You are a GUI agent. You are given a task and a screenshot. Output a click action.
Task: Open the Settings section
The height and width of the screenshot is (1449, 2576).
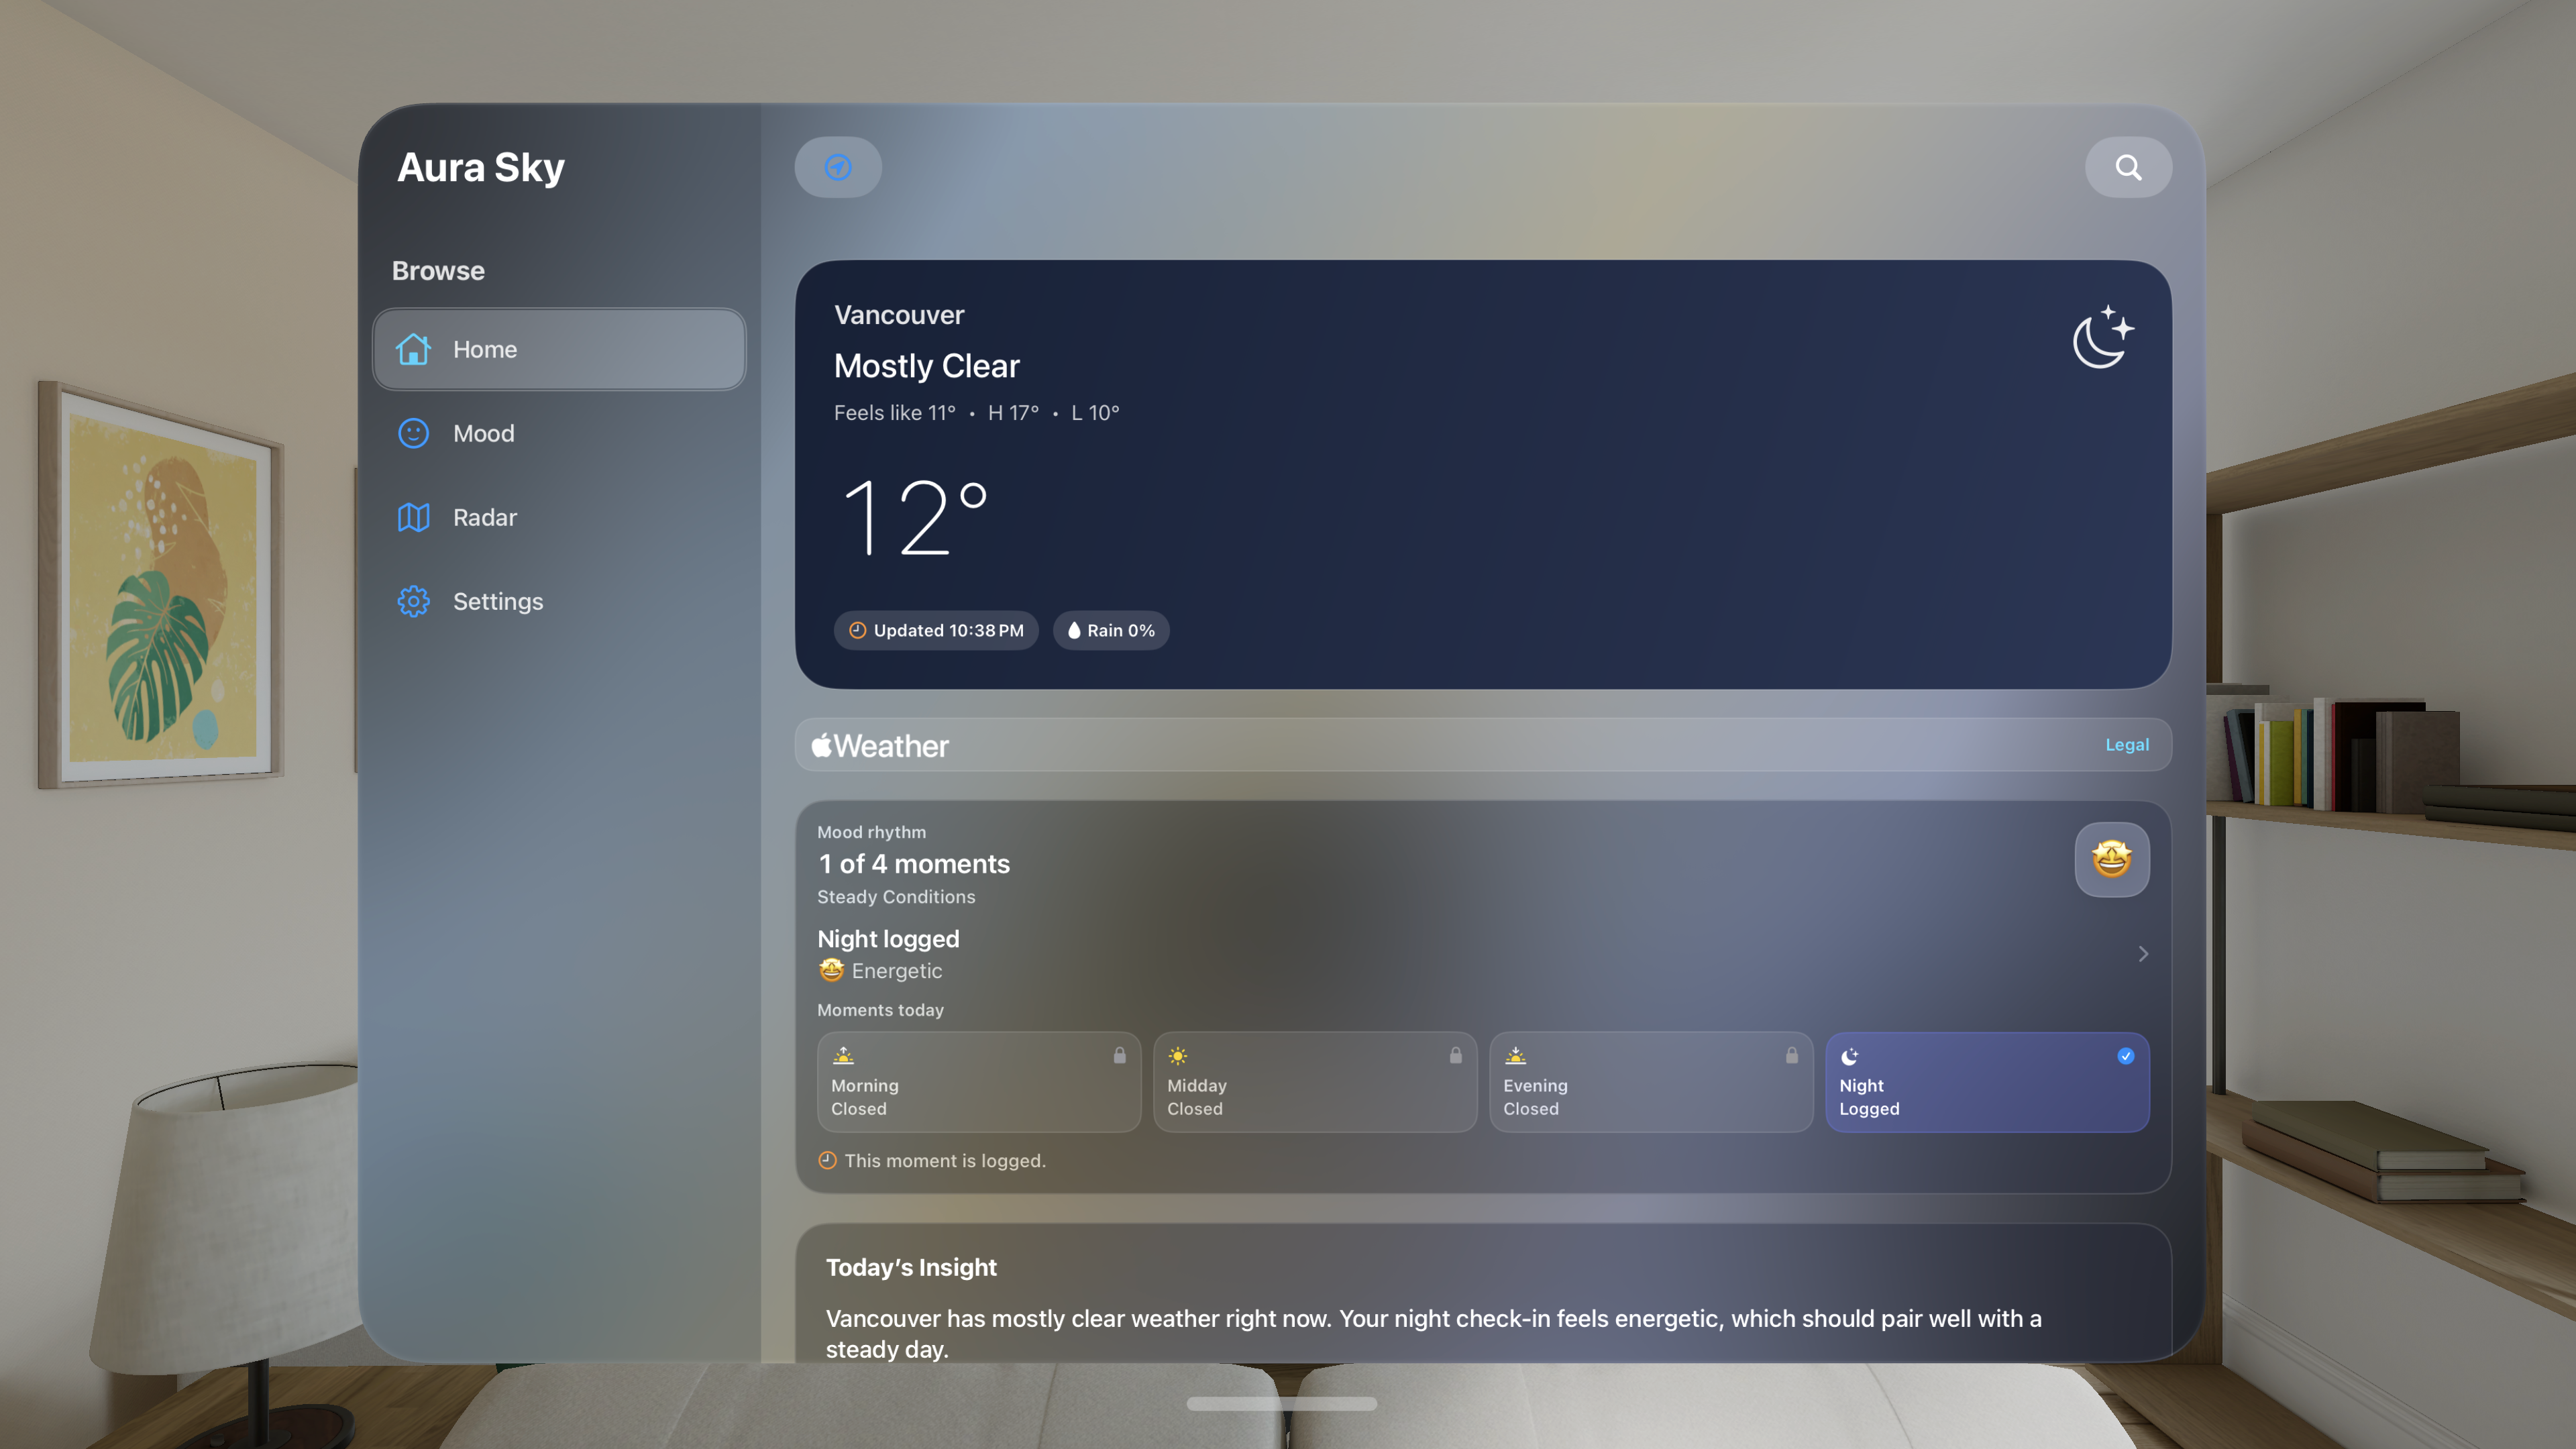click(559, 601)
